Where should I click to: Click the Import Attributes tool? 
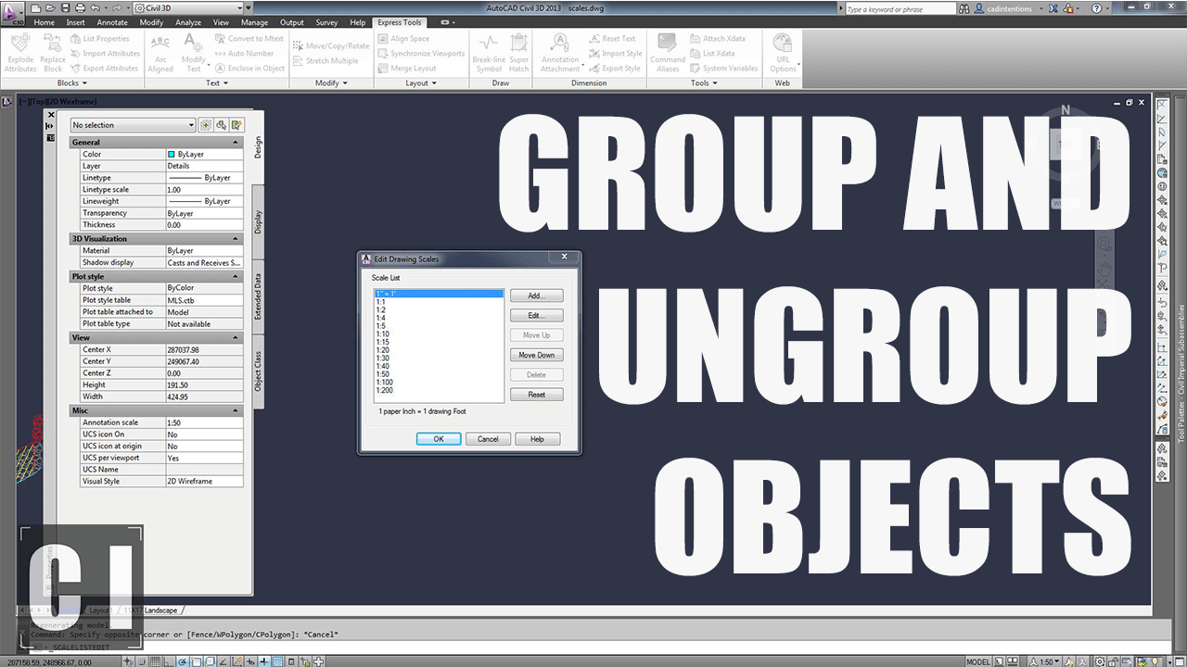click(x=105, y=54)
